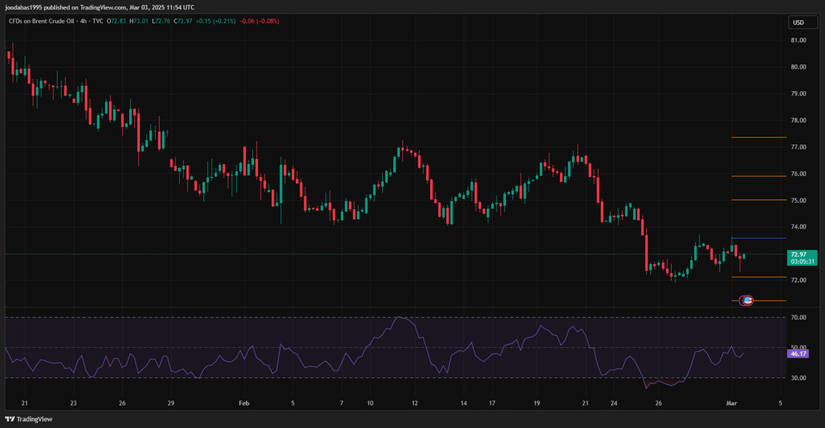Click the CFDs on Brent Crude Oil title

coord(41,21)
